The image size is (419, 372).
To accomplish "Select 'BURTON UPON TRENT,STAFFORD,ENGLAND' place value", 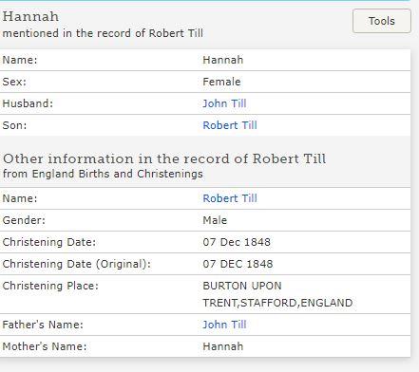I will tap(277, 294).
